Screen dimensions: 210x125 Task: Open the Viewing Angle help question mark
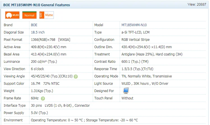point(76,76)
